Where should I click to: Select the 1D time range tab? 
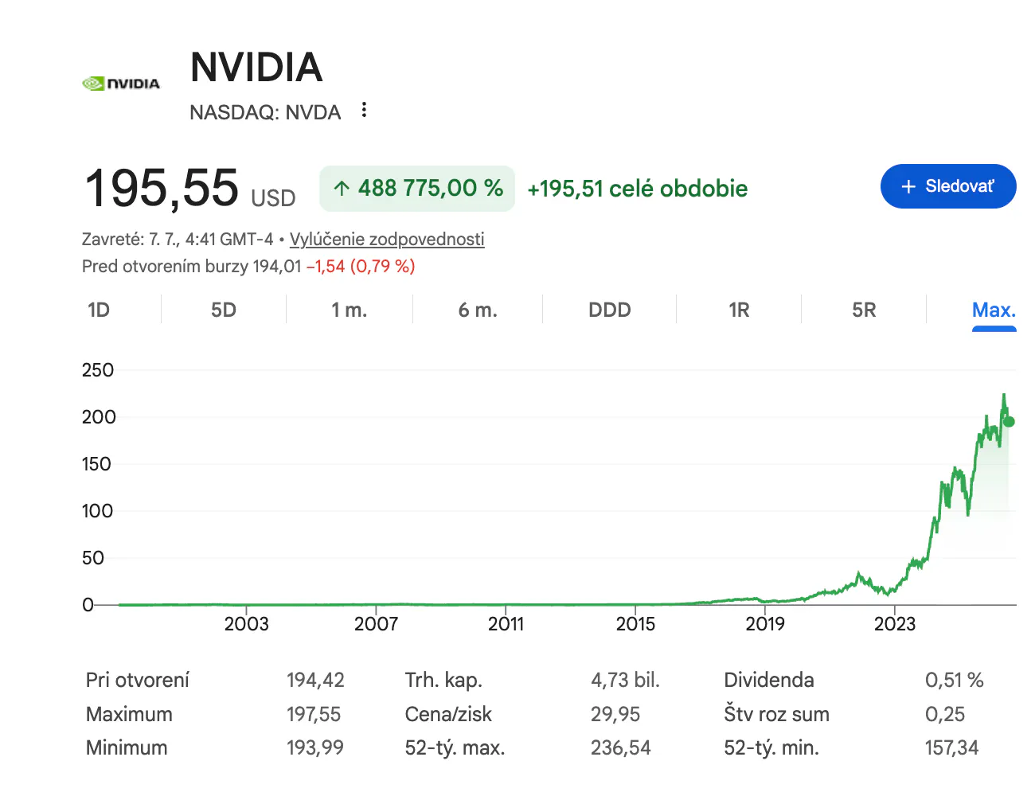[99, 310]
